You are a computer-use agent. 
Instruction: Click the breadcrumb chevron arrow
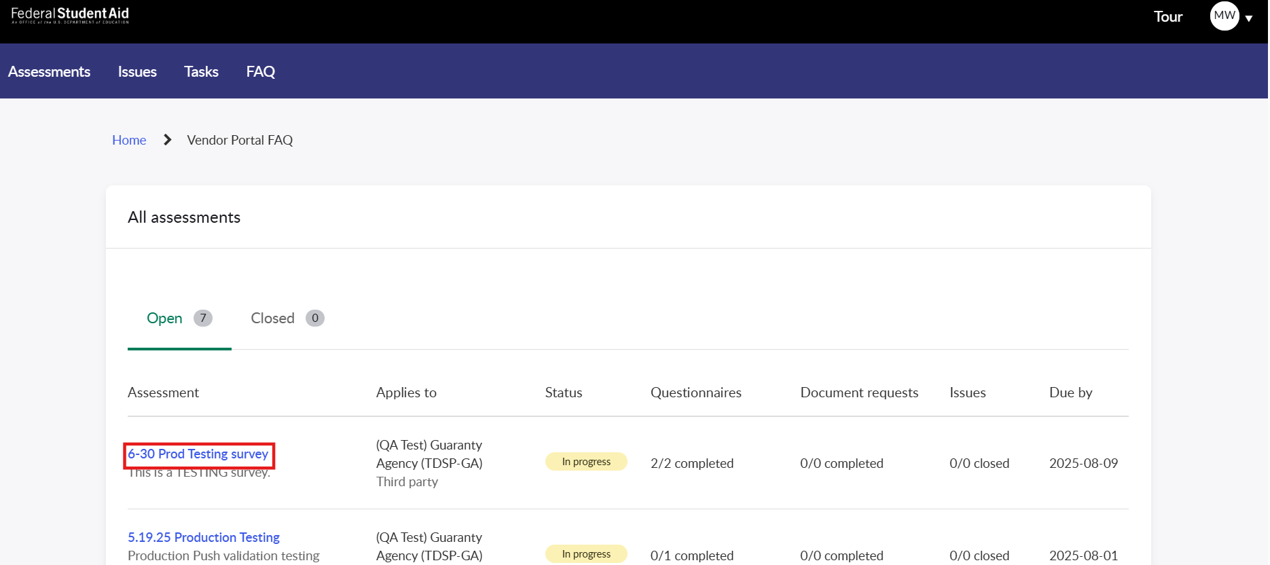167,140
